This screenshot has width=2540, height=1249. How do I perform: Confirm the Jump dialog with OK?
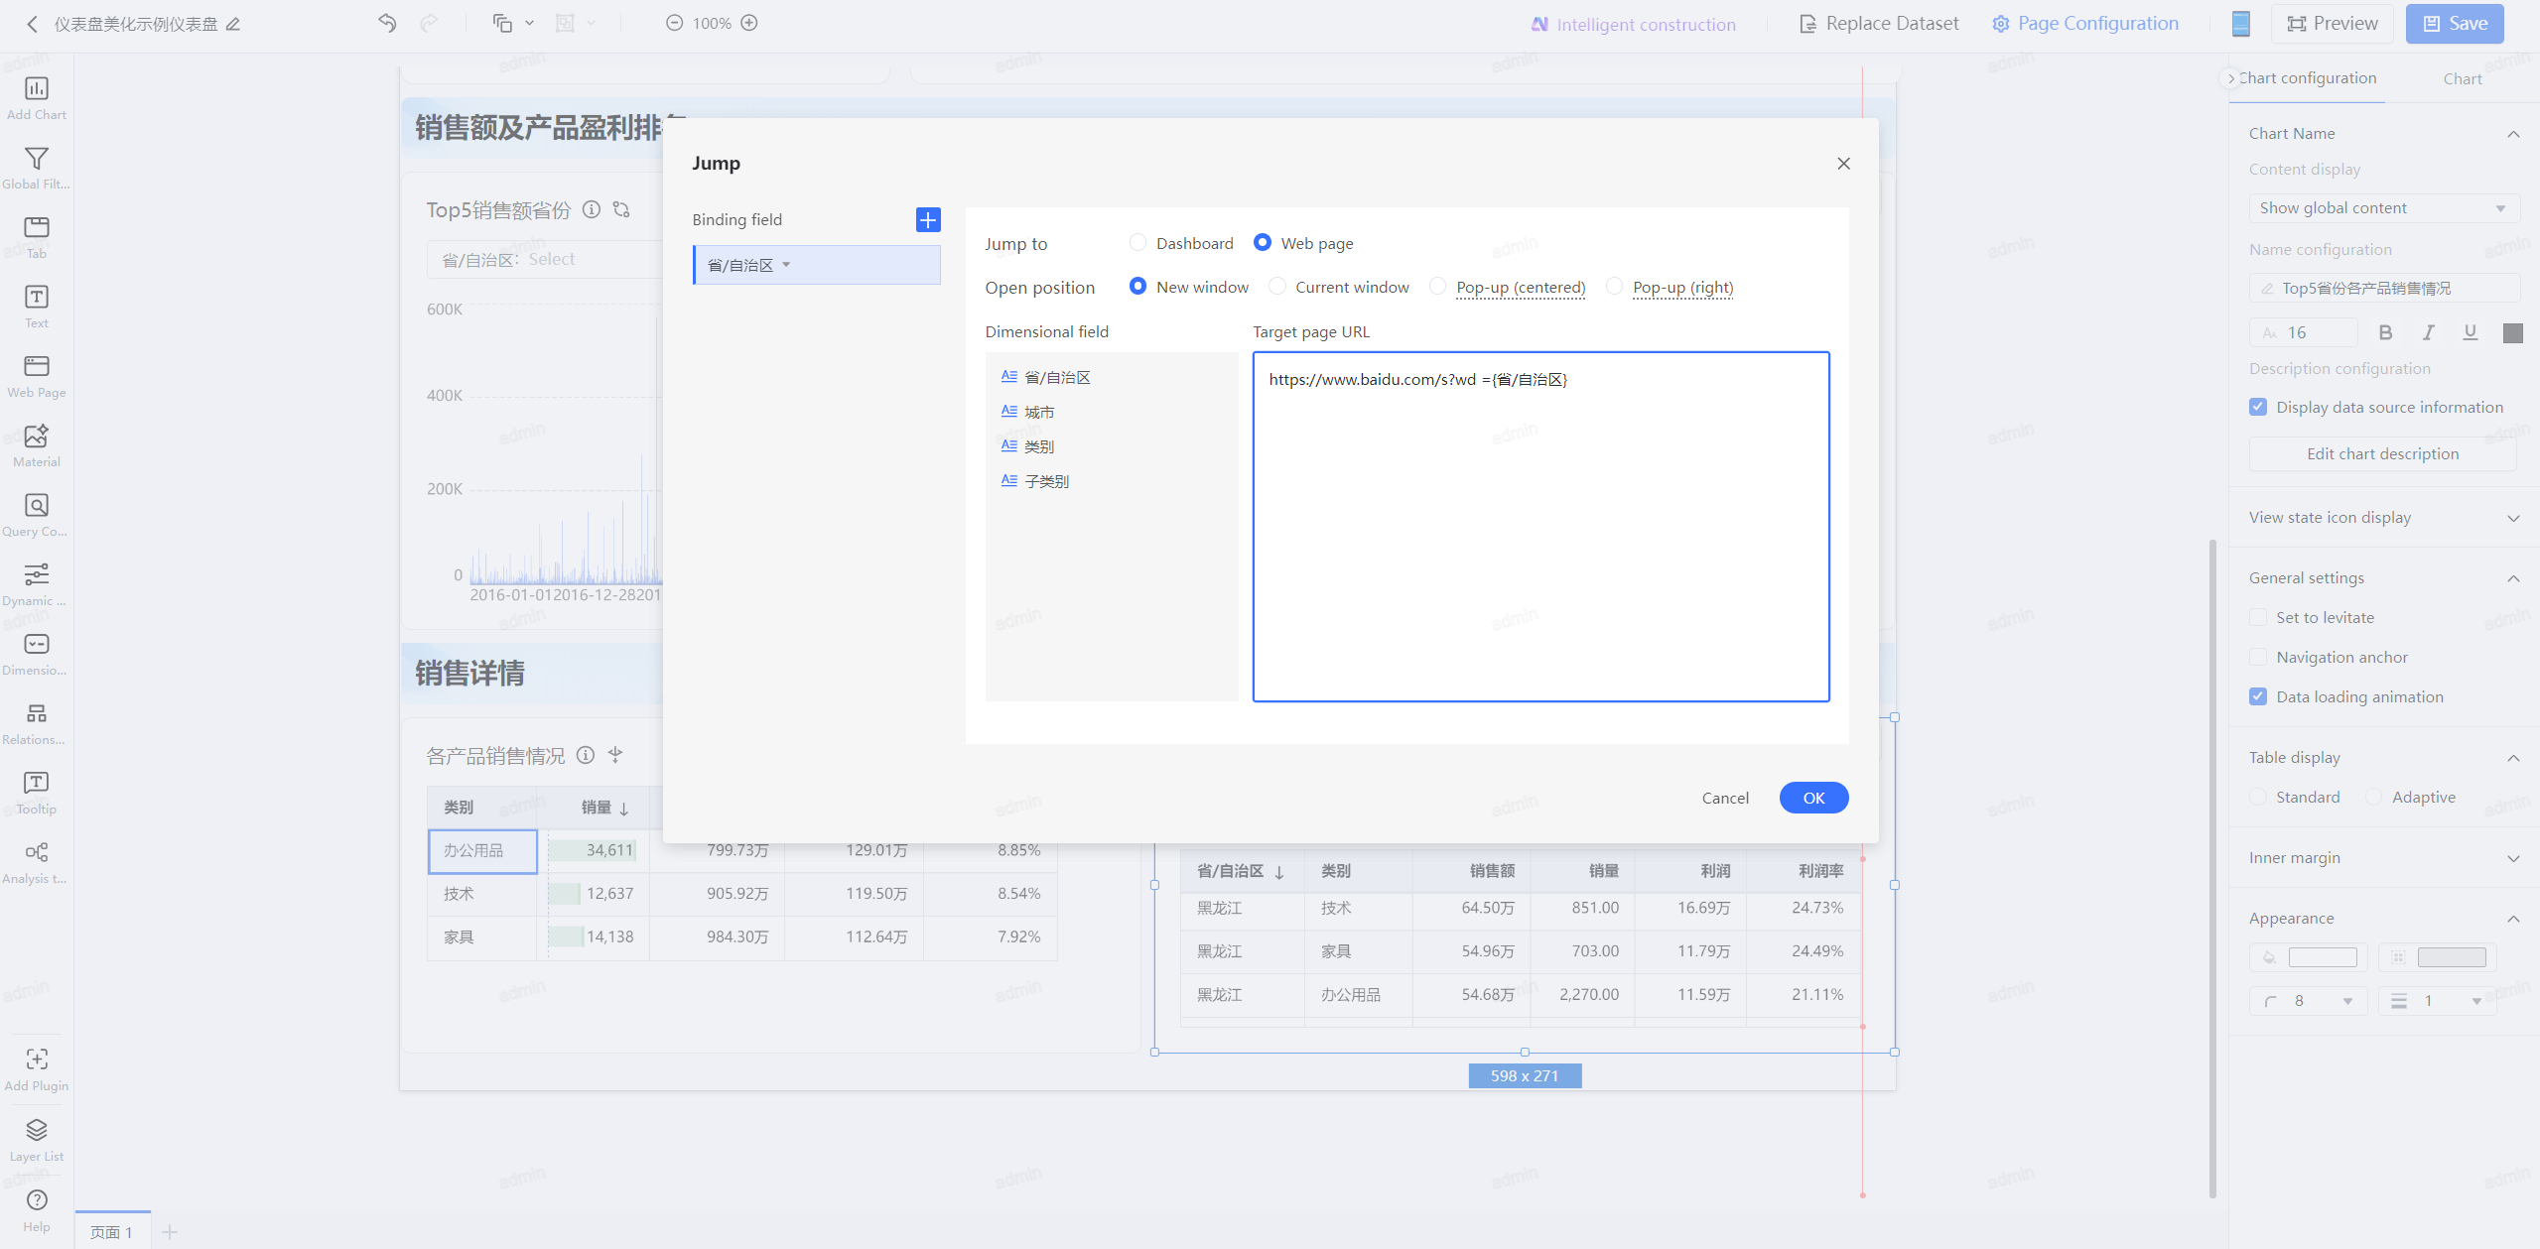[x=1813, y=798]
